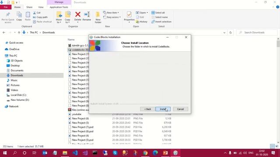This screenshot has width=280, height=157.
Task: Switch to the Share ribbon tab
Action: [29, 7]
